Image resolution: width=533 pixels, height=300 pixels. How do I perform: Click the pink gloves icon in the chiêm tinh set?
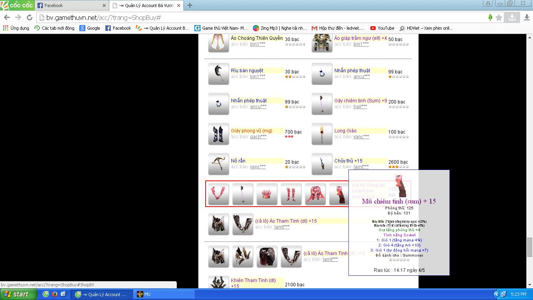pos(219,194)
